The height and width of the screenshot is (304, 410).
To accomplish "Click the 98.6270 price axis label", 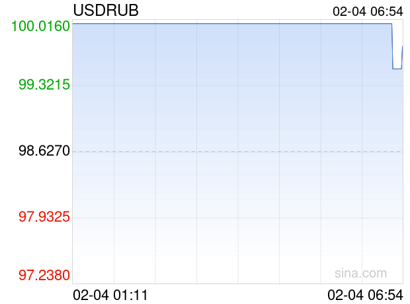I will (44, 151).
